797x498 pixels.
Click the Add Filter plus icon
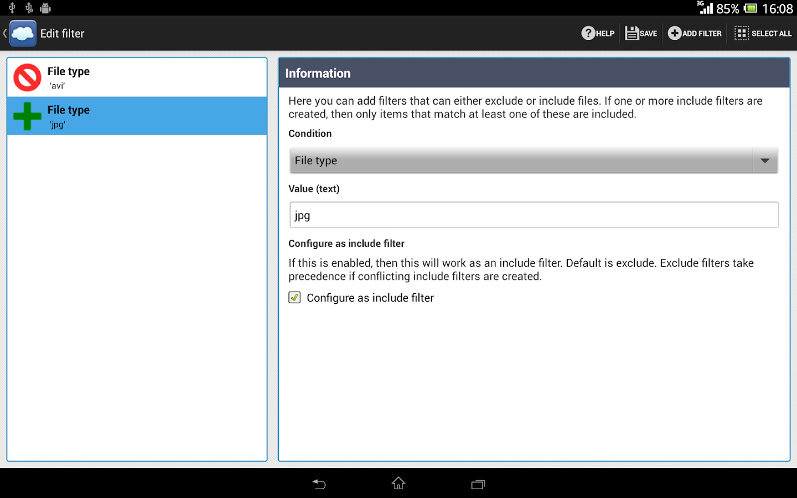point(675,33)
